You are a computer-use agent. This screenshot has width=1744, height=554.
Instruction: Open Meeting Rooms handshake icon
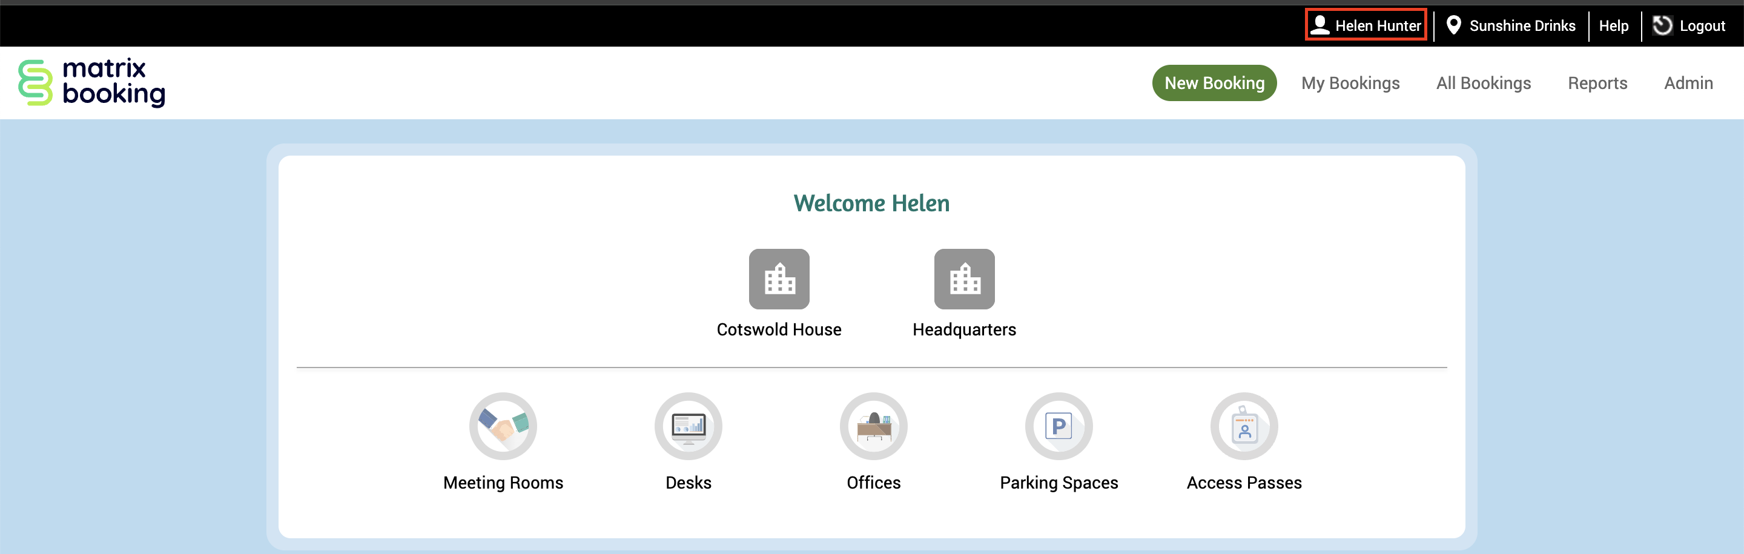pos(503,426)
